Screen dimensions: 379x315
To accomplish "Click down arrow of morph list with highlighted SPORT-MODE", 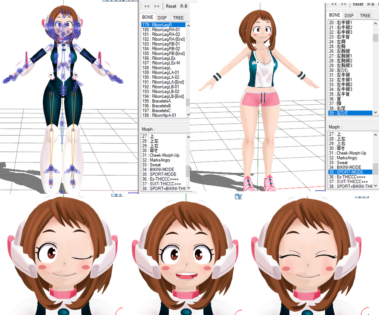I will (x=375, y=186).
